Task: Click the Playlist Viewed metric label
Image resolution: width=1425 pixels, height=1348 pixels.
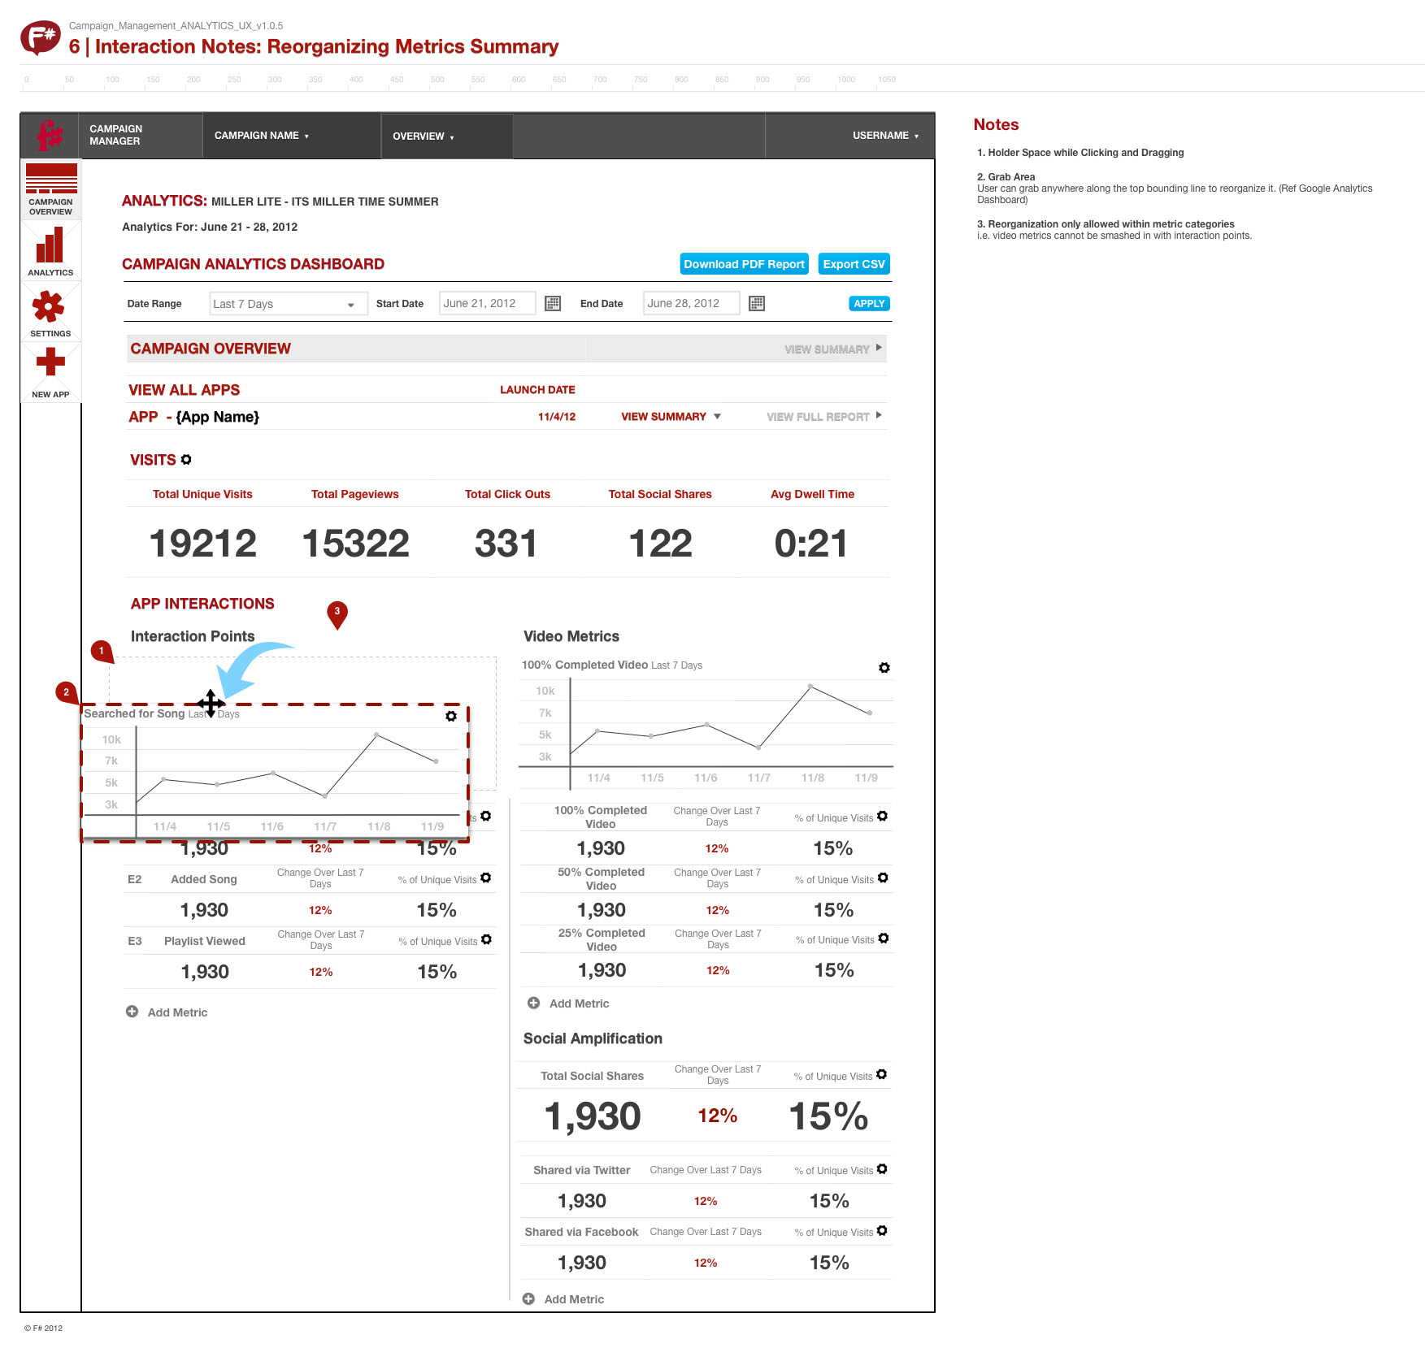Action: tap(205, 941)
